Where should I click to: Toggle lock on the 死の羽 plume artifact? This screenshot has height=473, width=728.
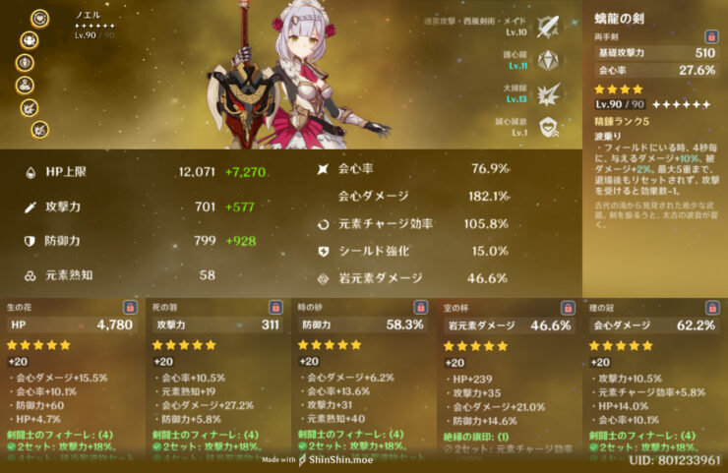(275, 307)
